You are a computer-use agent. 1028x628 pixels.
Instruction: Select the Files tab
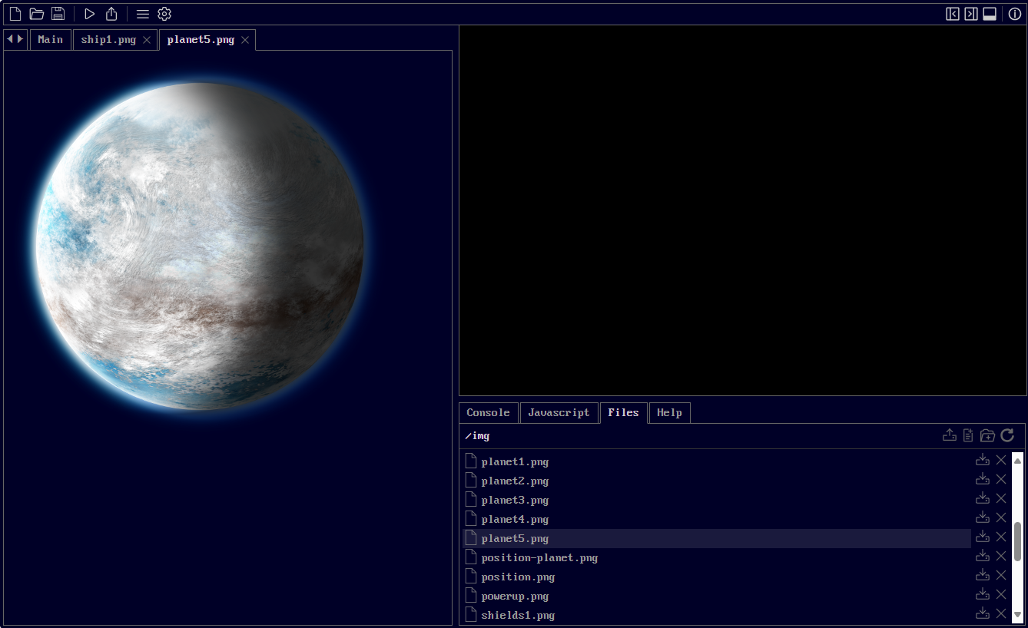(624, 413)
